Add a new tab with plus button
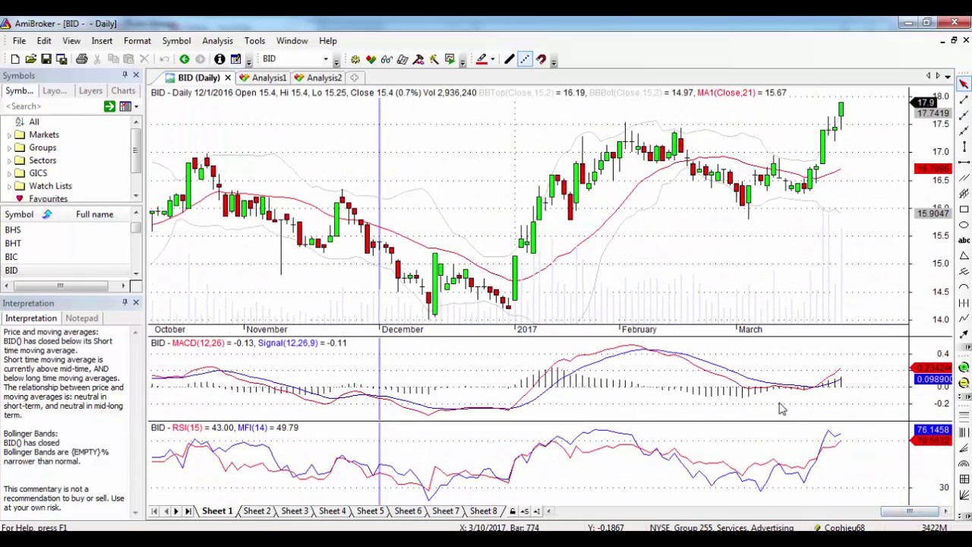The image size is (972, 547). click(x=355, y=77)
